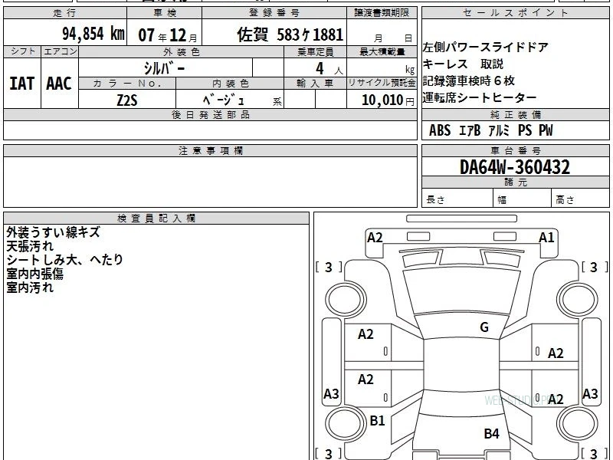Select the shift value "IAT"
Viewport: 613px width, 460px height.
pyautogui.click(x=22, y=84)
